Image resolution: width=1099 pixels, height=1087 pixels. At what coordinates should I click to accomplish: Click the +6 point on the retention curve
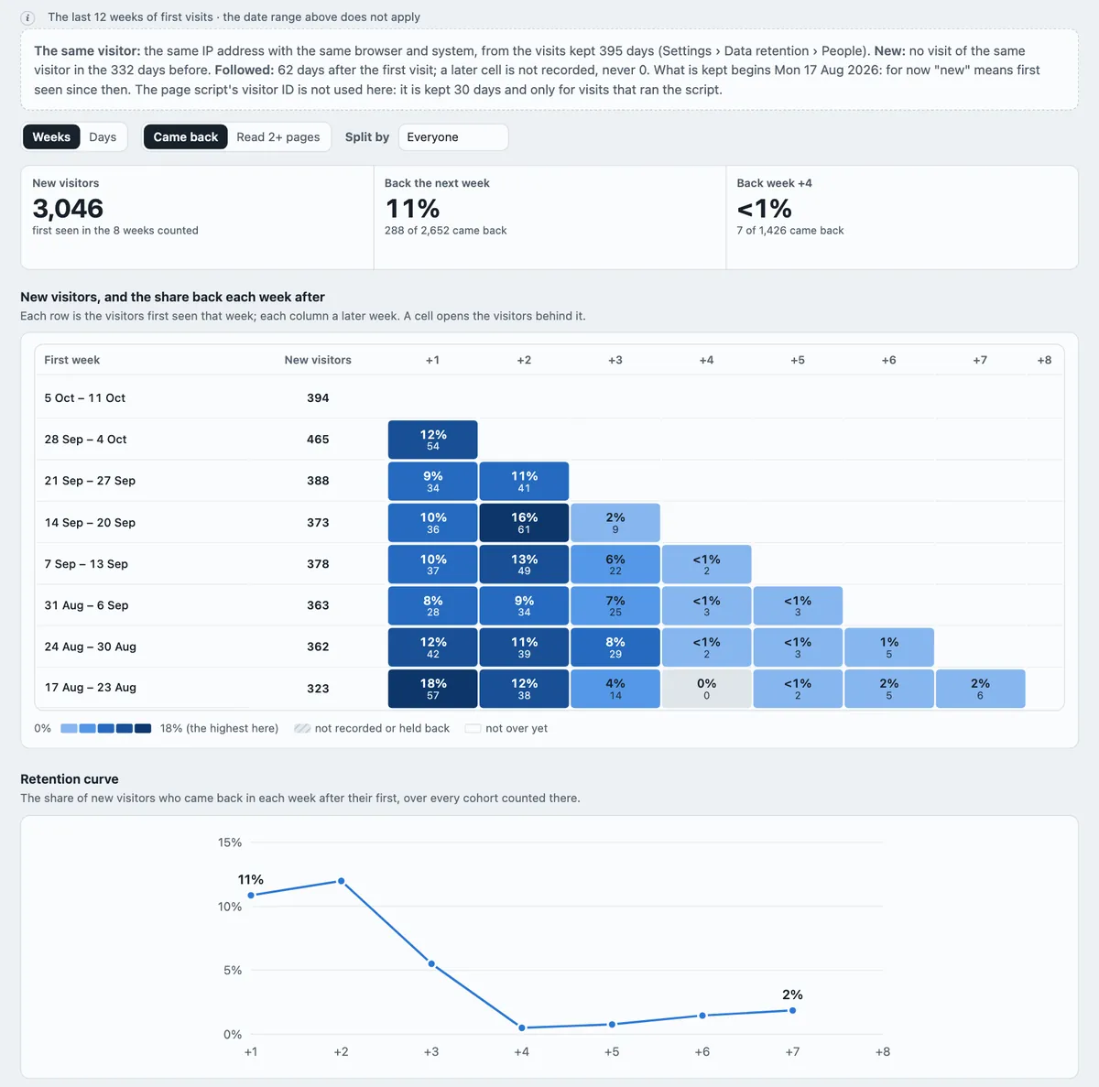click(x=702, y=1015)
